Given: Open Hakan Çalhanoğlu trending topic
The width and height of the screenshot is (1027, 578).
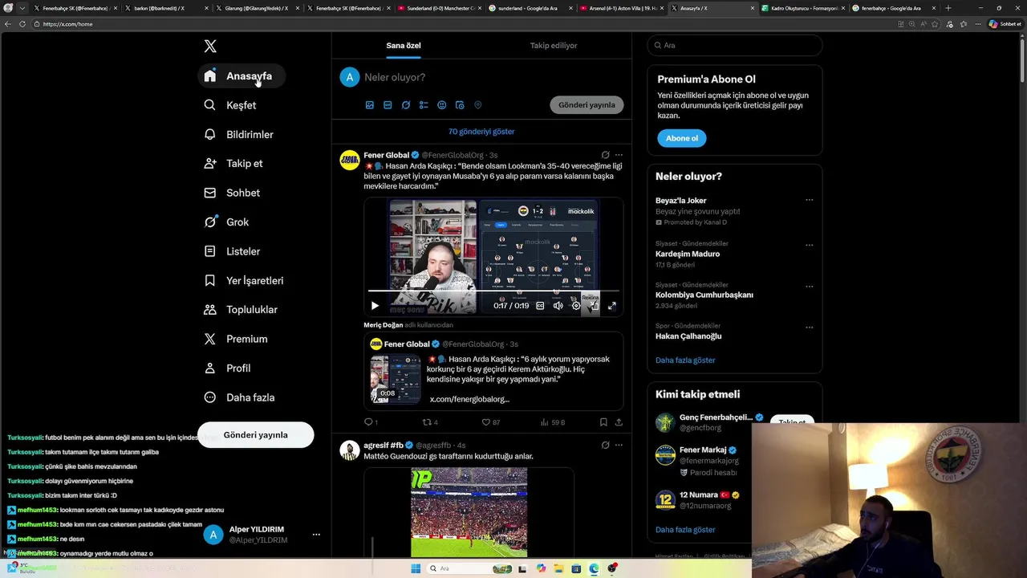Looking at the screenshot, I should (x=688, y=336).
